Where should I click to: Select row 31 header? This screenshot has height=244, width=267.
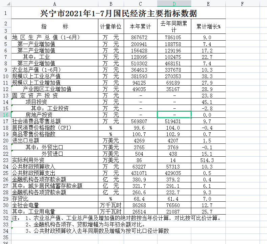click(5, 212)
